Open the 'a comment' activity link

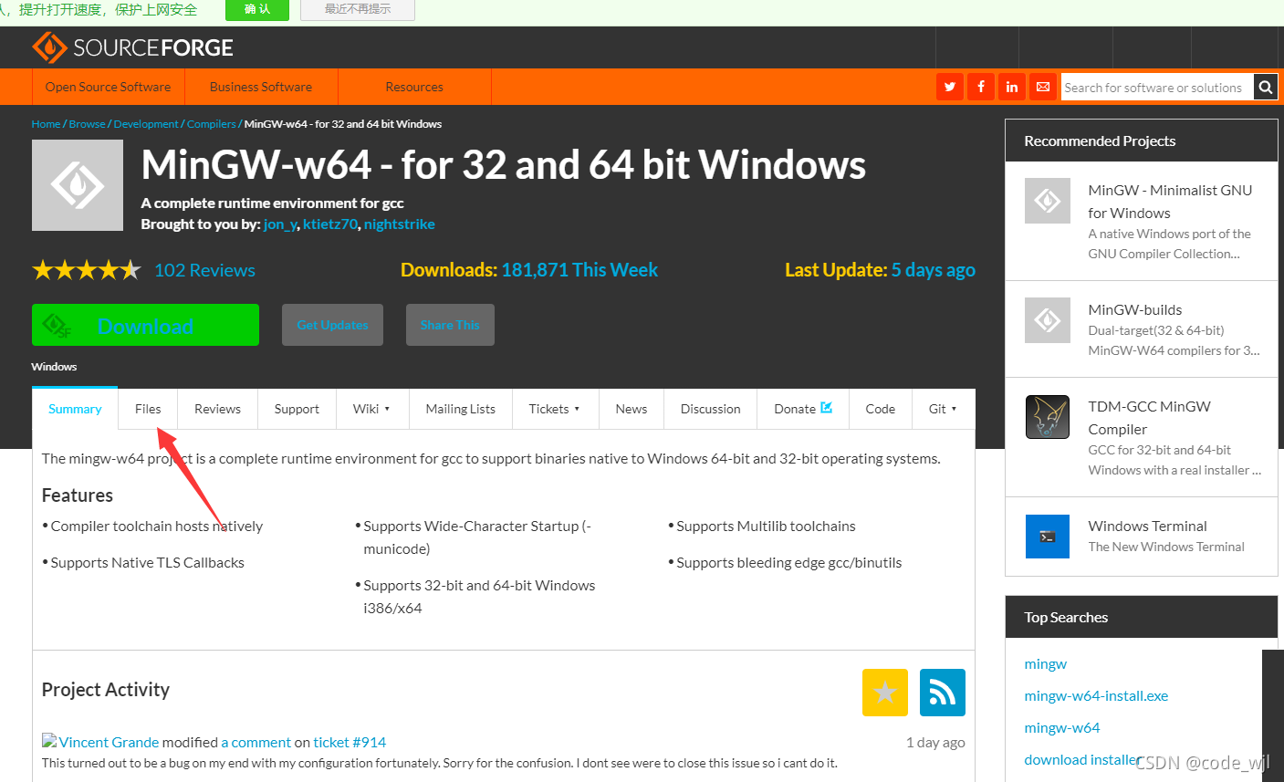coord(256,742)
